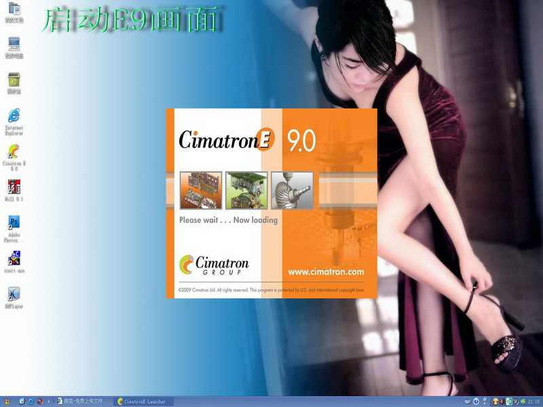
Task: Click the blue help question mark icon
Action: click(476, 402)
